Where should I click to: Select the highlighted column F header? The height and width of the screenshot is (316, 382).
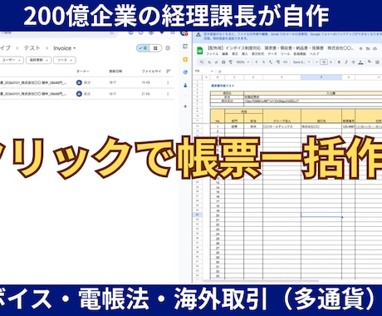(321, 77)
